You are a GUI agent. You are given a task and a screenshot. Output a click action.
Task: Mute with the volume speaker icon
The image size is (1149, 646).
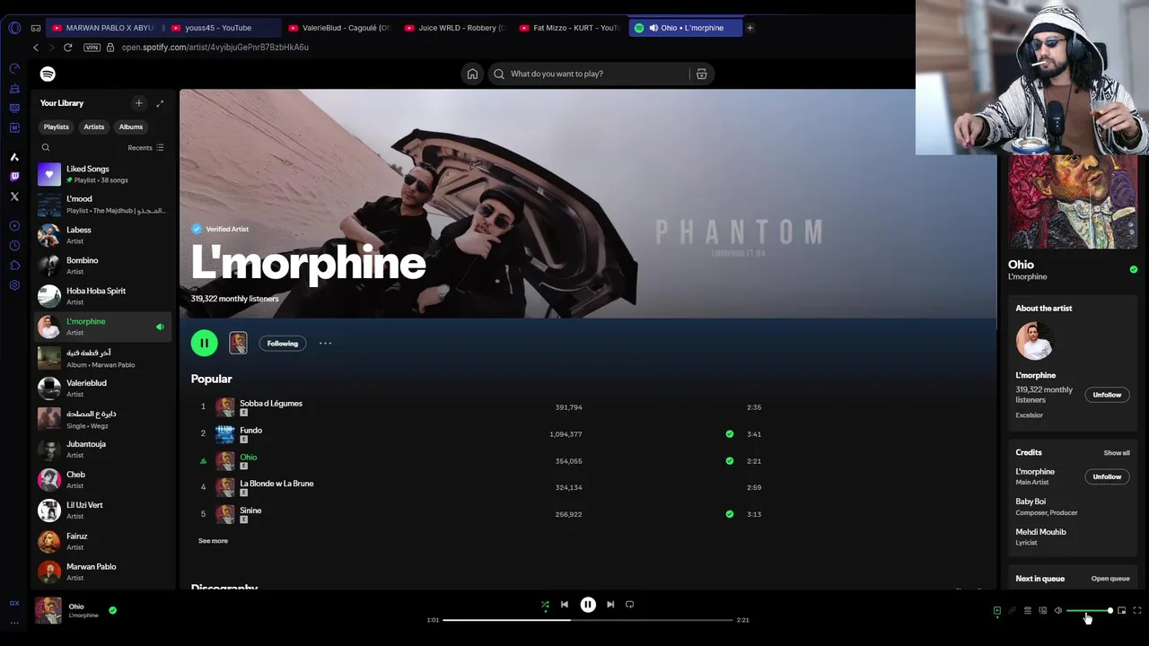[1058, 611]
